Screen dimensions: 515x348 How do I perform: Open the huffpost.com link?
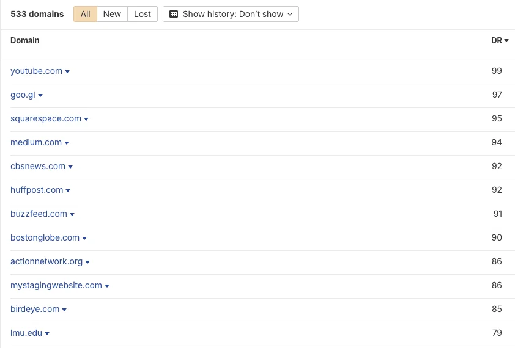[37, 190]
